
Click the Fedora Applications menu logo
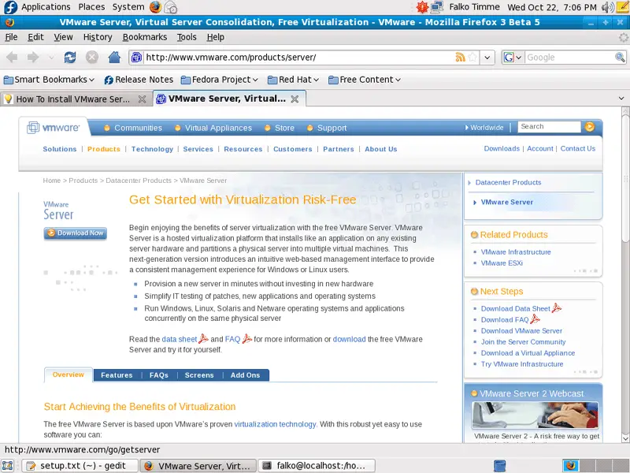pyautogui.click(x=10, y=7)
